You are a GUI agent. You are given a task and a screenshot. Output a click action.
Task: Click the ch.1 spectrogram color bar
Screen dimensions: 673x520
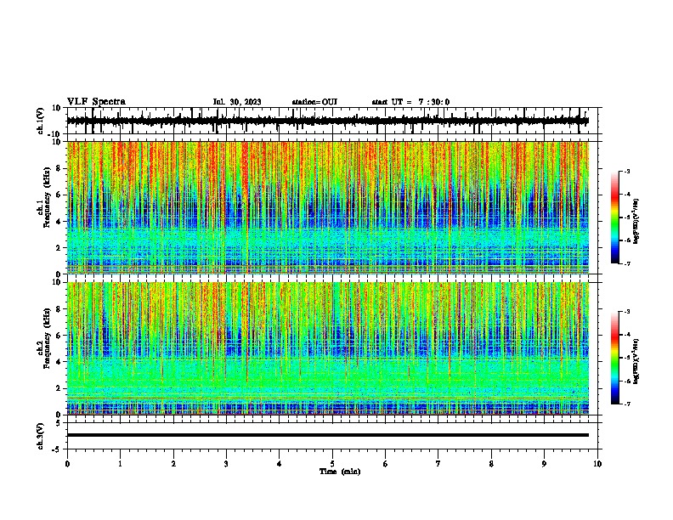614,217
